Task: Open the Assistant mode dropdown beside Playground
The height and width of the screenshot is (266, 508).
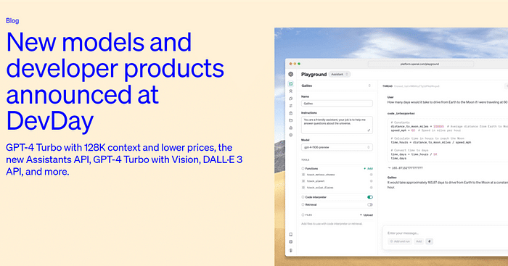Action: (x=339, y=75)
